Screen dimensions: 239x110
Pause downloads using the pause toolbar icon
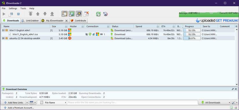[x=11, y=14]
